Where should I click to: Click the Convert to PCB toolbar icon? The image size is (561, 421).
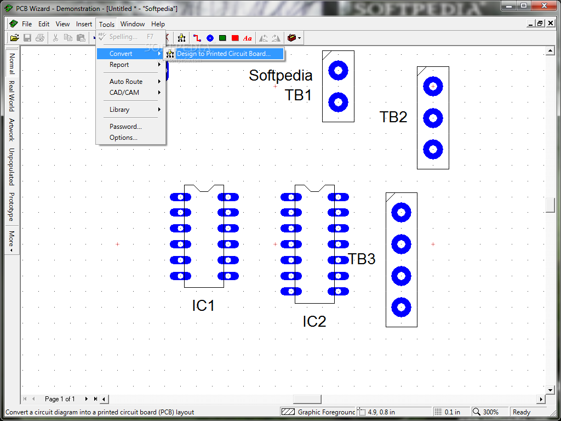pos(181,38)
